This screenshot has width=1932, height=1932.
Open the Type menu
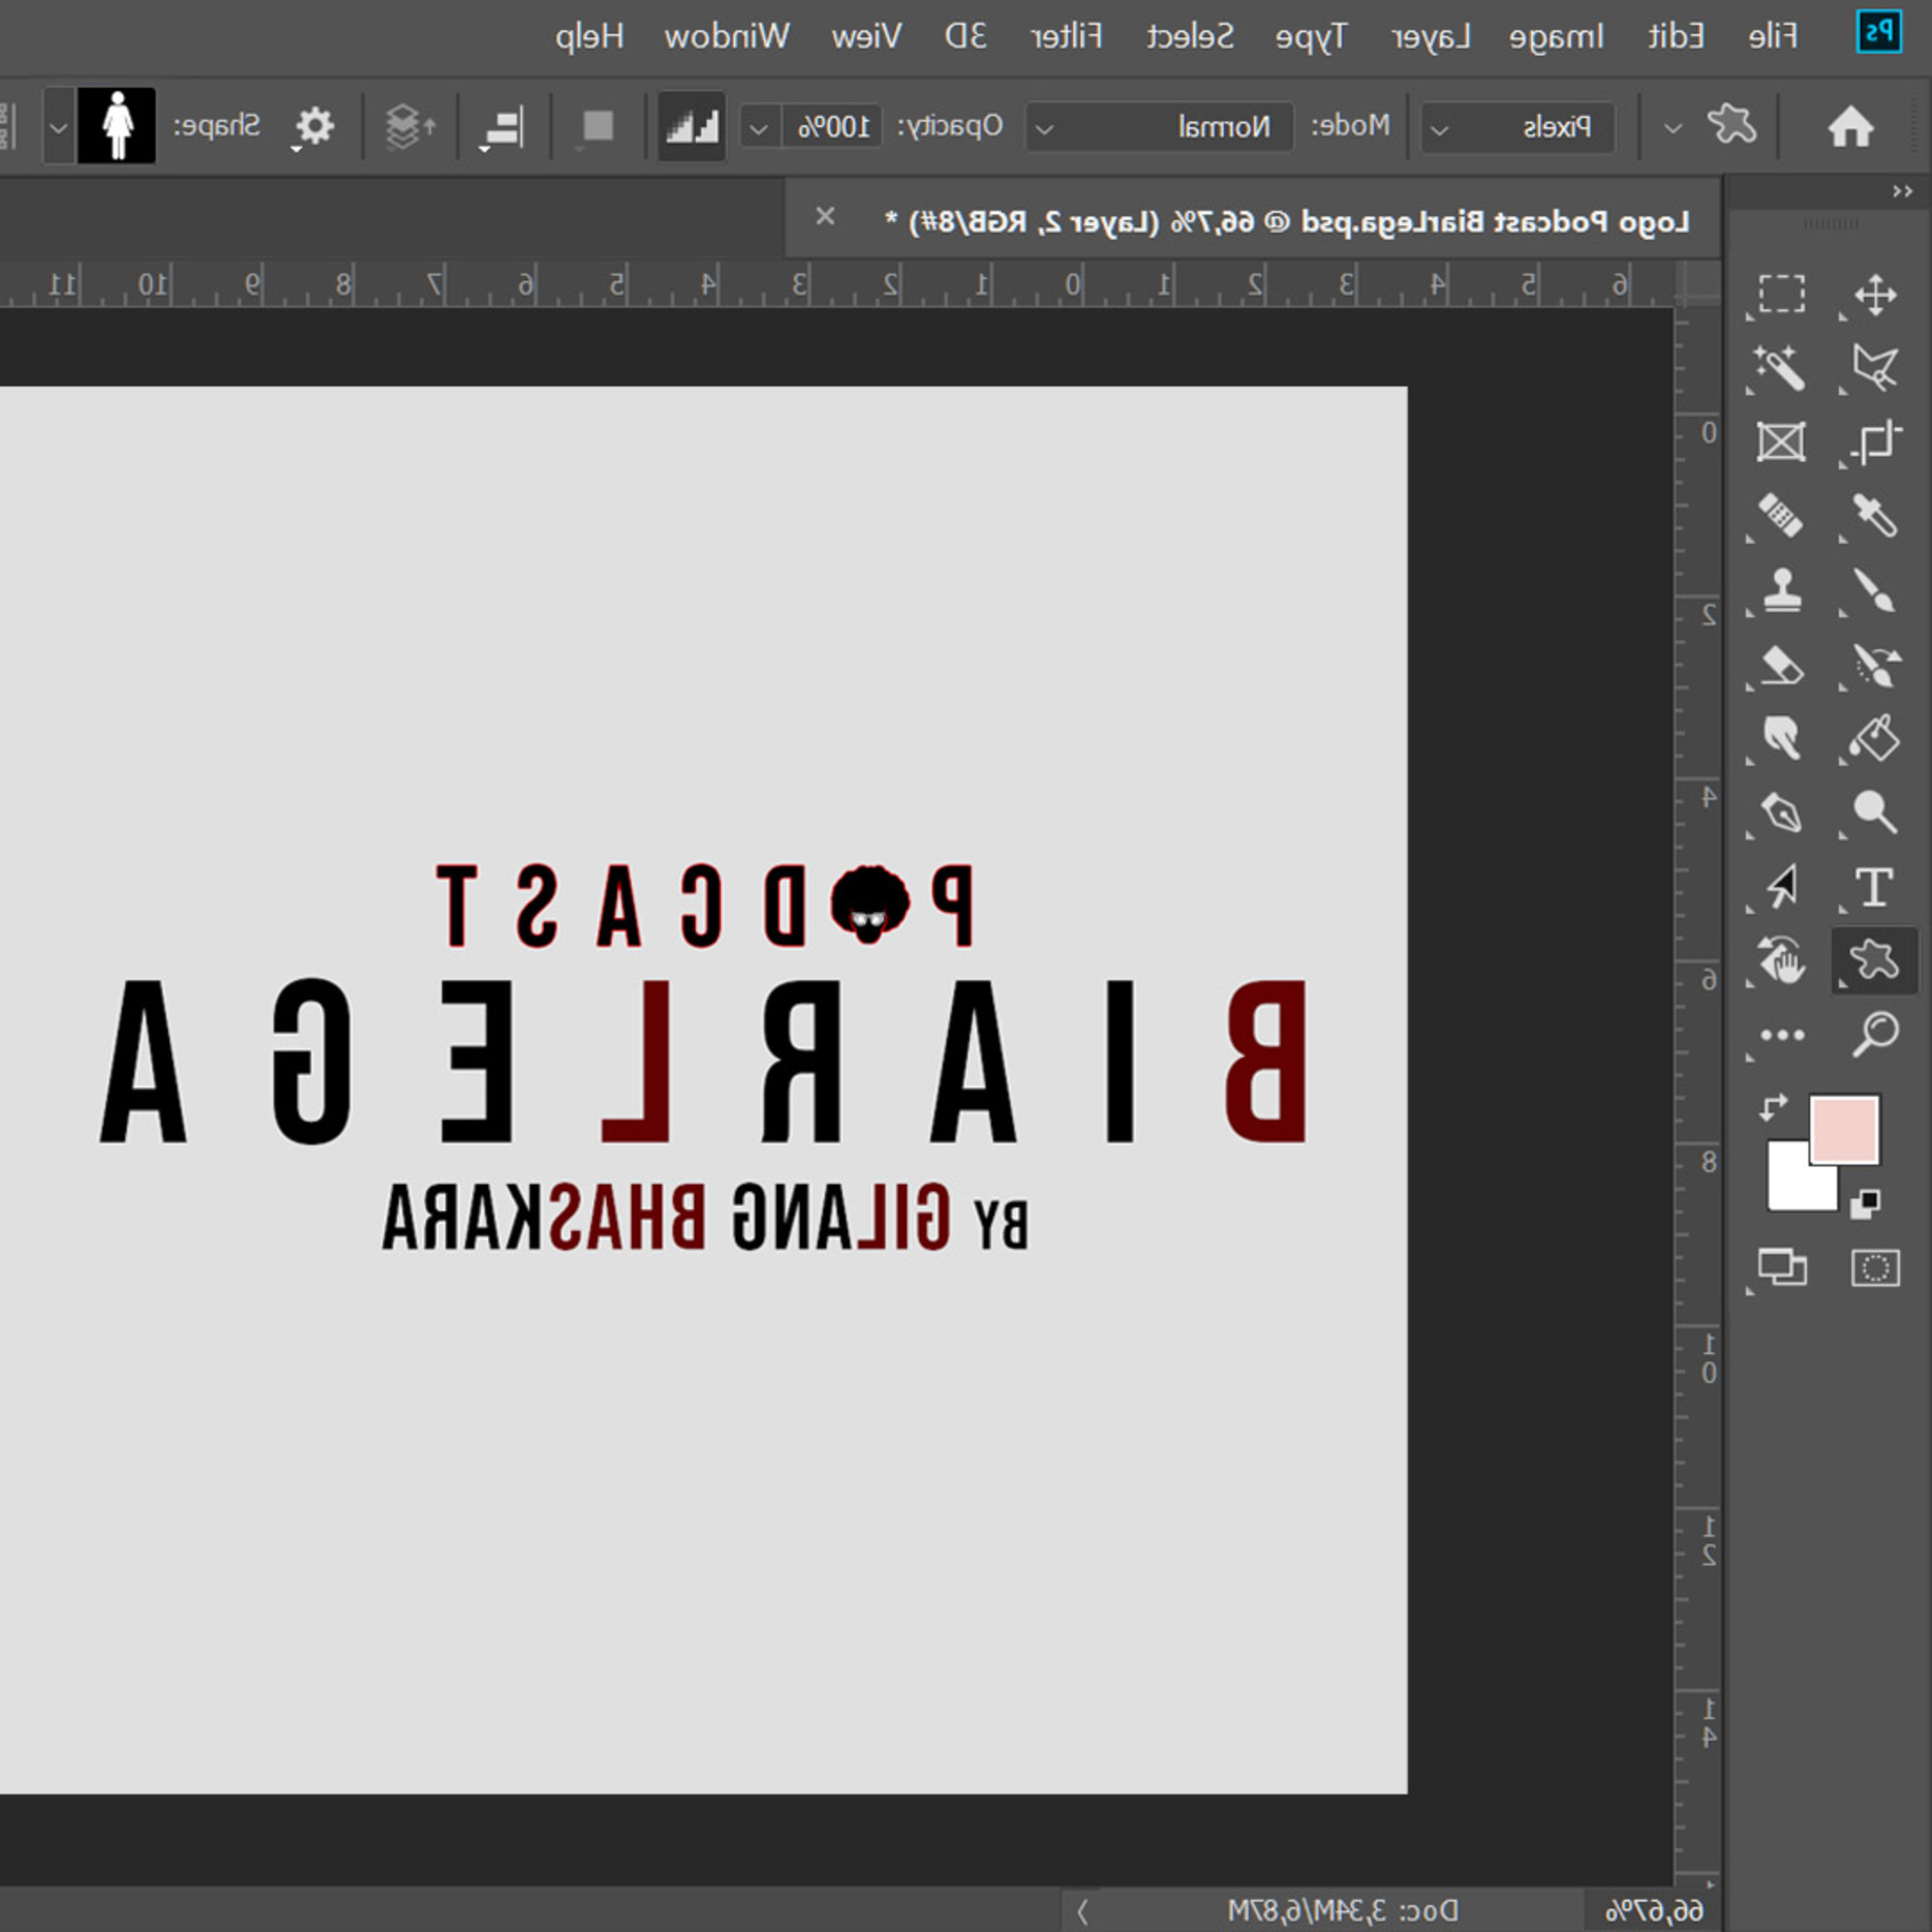[x=1311, y=38]
